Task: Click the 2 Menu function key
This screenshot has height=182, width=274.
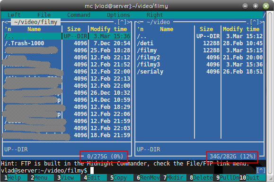Action: pos(41,178)
